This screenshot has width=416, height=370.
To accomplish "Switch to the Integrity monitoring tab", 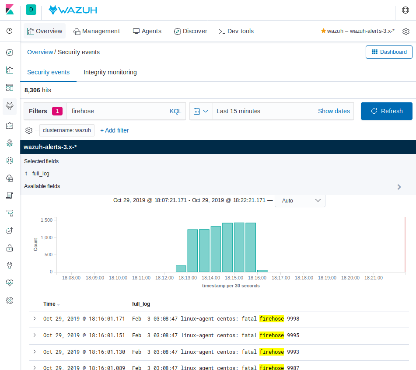I will pyautogui.click(x=110, y=72).
